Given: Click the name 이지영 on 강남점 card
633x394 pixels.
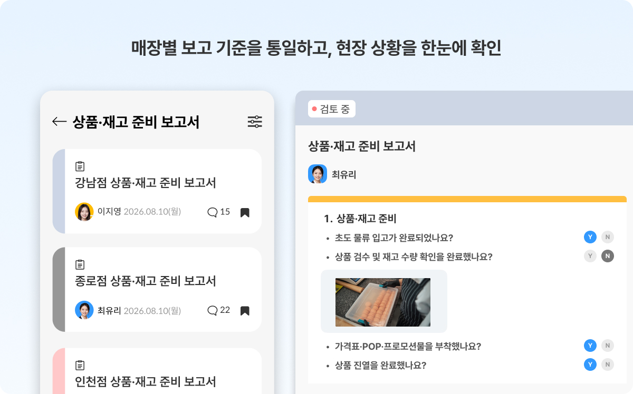Looking at the screenshot, I should coord(109,212).
